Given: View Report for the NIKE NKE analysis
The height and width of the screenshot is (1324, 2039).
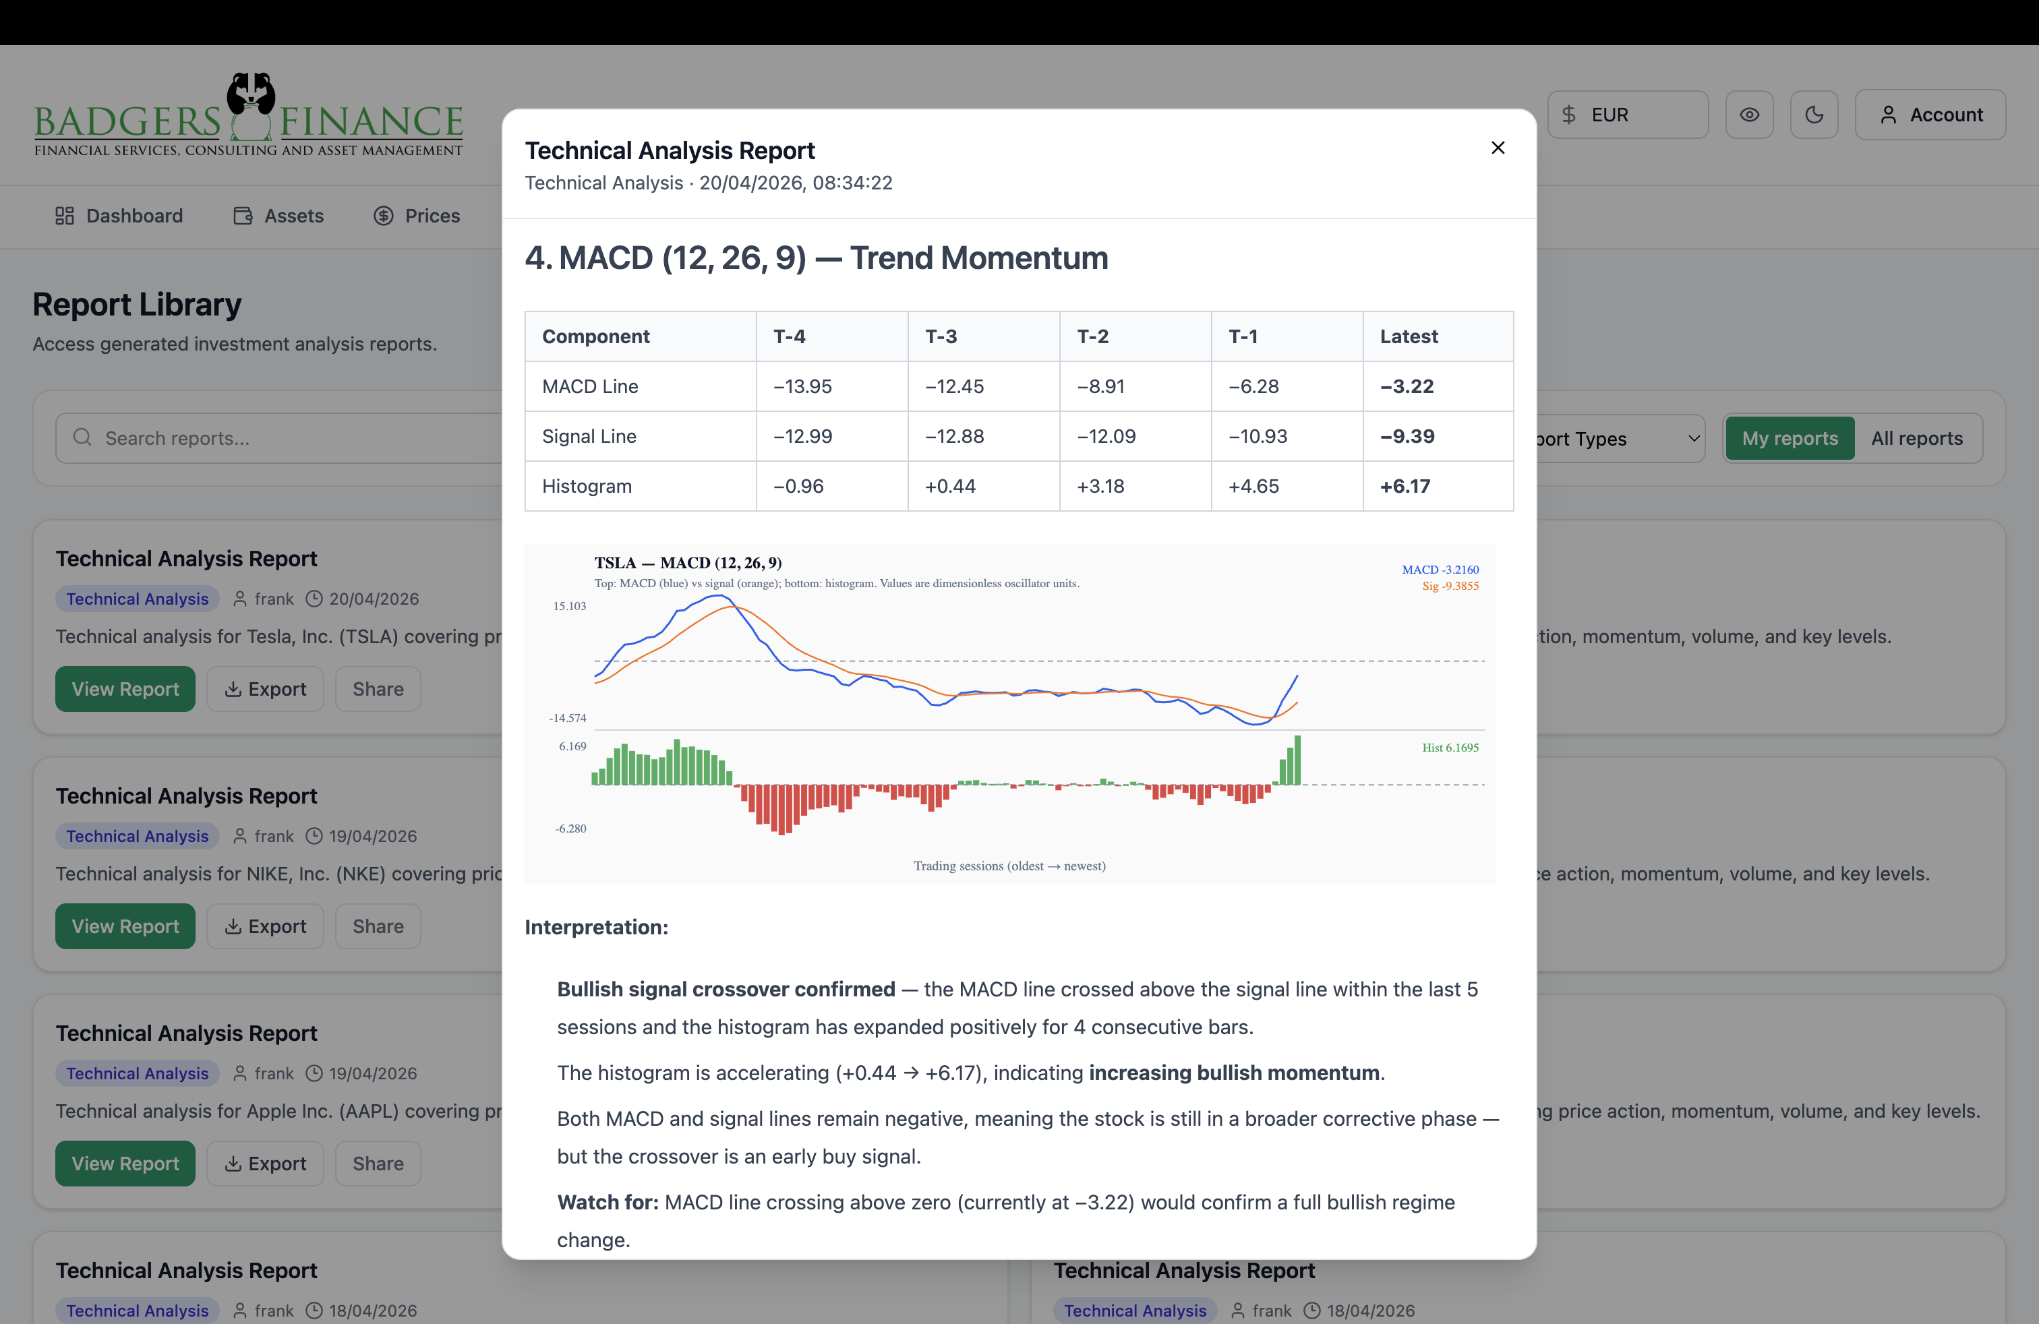Looking at the screenshot, I should [125, 926].
